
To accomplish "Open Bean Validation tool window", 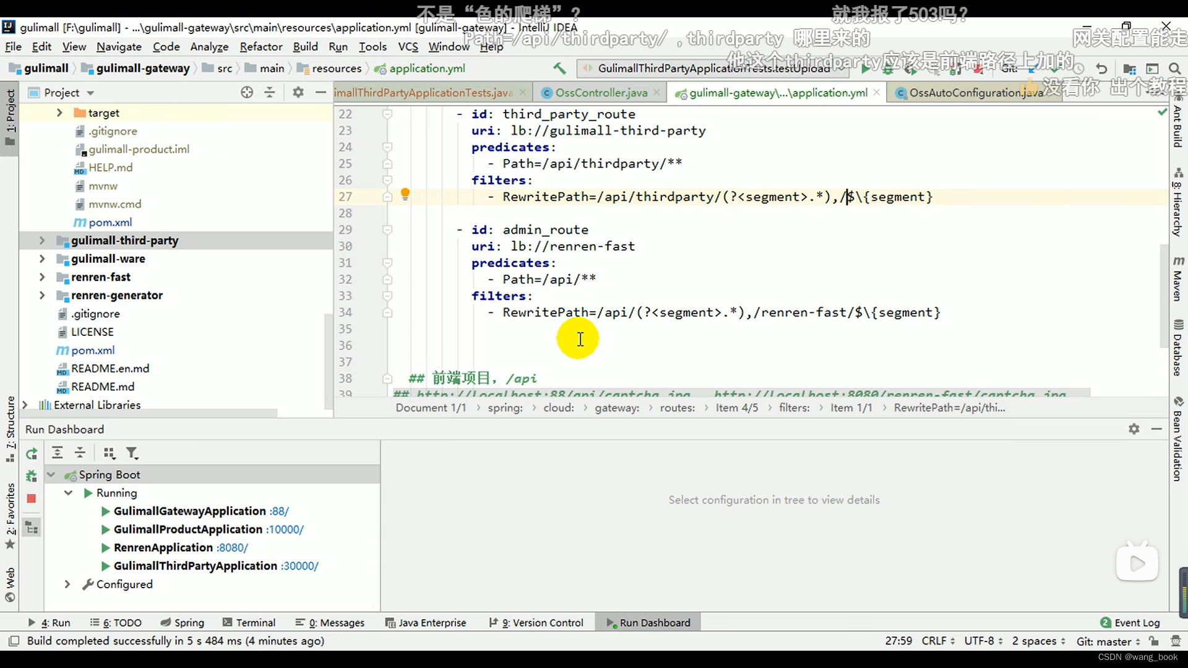I will tap(1178, 439).
